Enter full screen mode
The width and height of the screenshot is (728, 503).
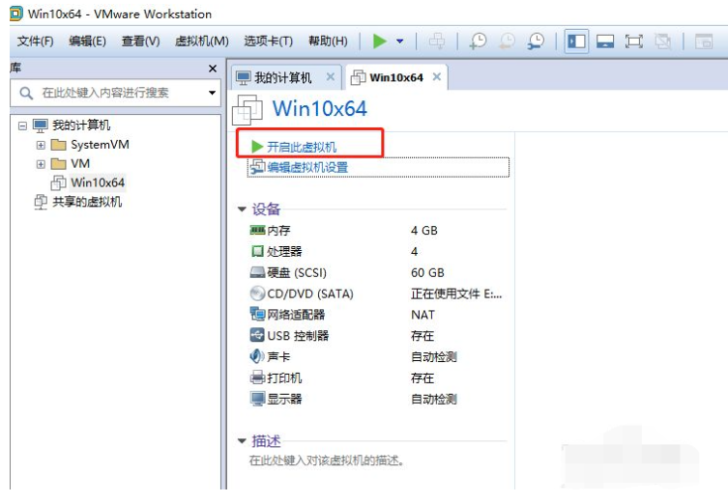pyautogui.click(x=634, y=42)
